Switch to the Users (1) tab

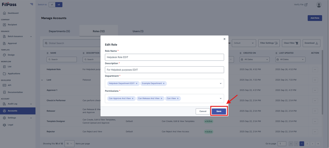138,31
